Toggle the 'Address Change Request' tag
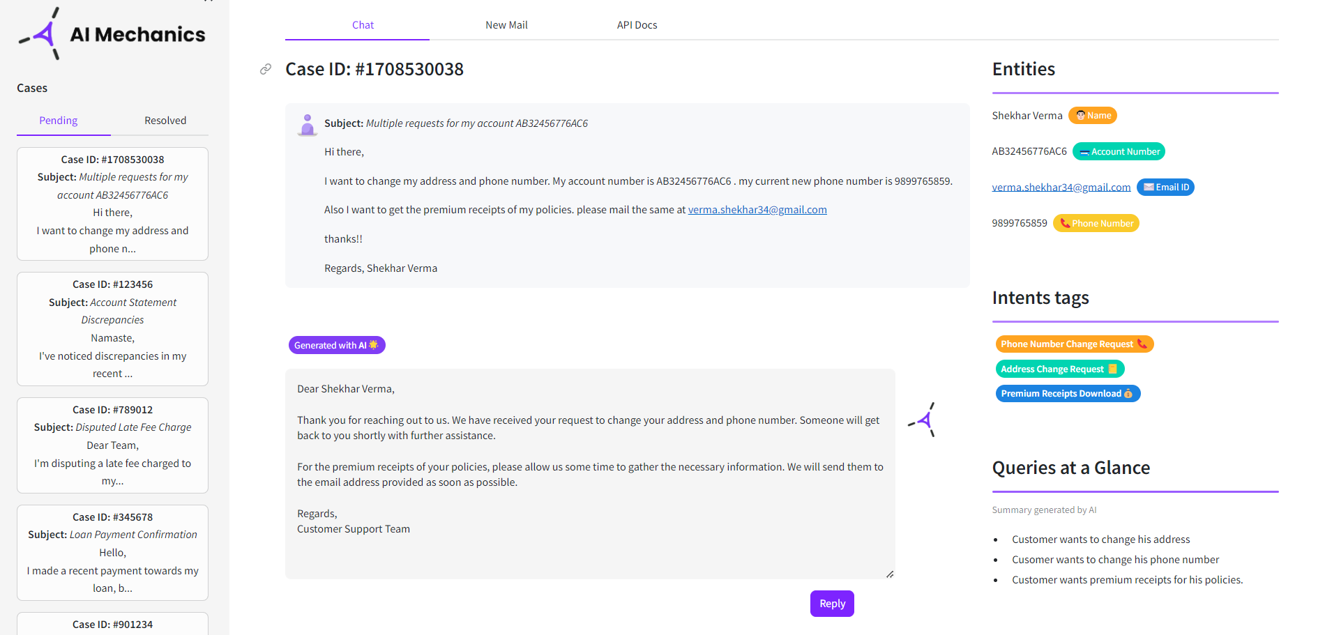 pyautogui.click(x=1059, y=369)
